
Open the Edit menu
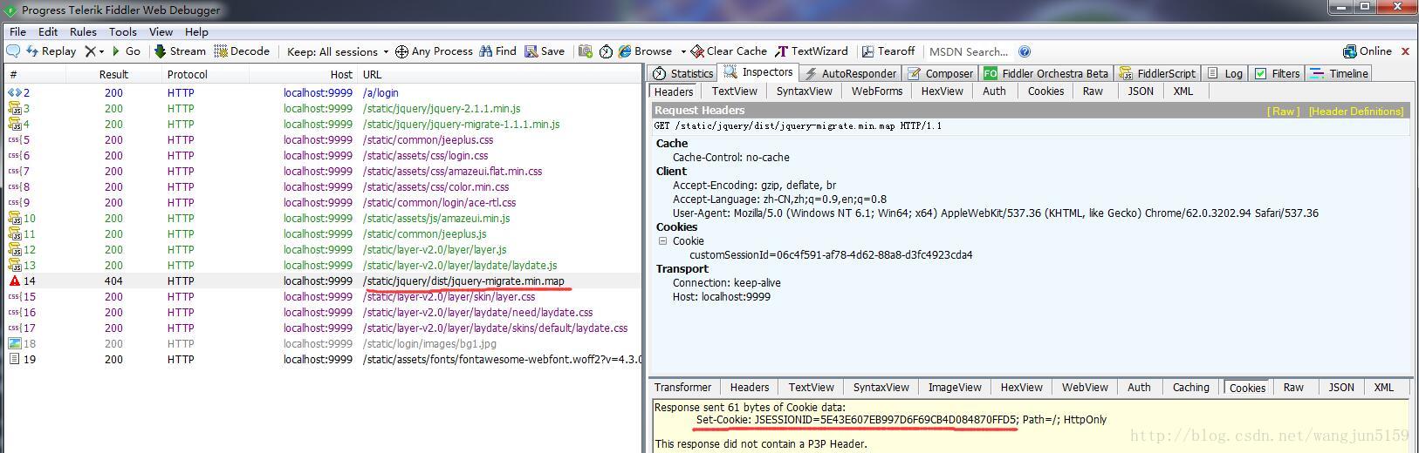[x=48, y=31]
